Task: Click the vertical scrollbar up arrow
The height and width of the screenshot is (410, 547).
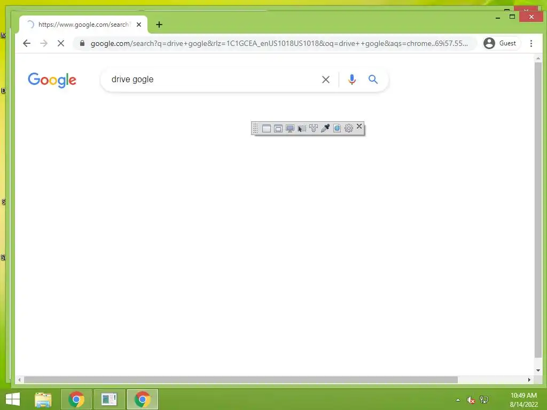Action: tap(538, 59)
